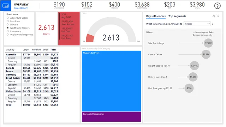The image size is (226, 127).
Task: Select the Northwind Traders radio button
Action: (x=8, y=28)
